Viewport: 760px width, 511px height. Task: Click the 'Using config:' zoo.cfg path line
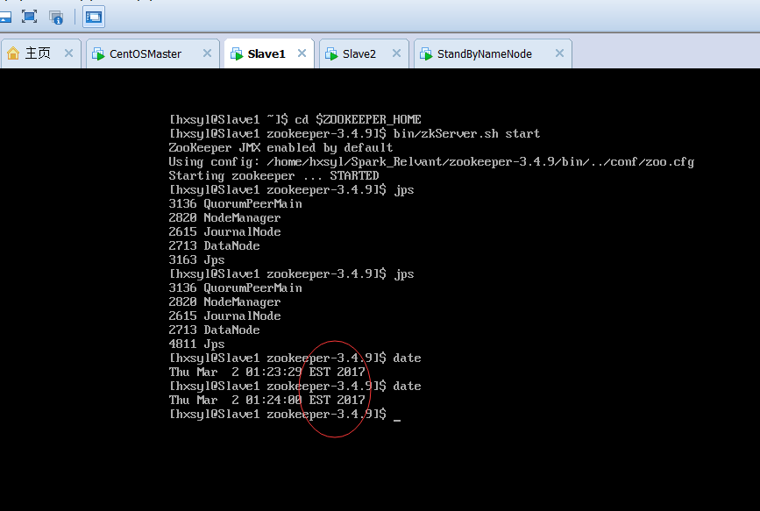(431, 161)
